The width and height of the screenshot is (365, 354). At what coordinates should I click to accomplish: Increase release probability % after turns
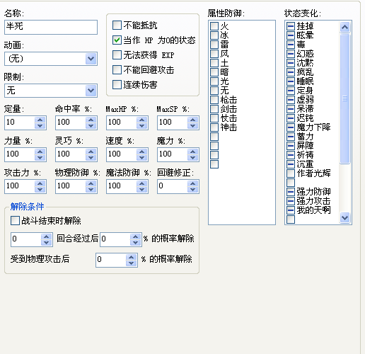pos(136,236)
